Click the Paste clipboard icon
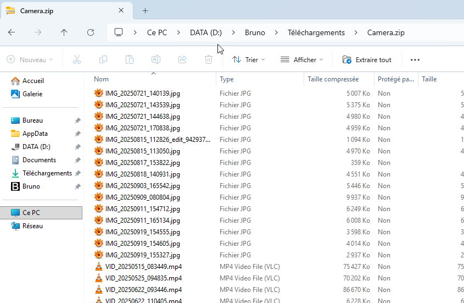Screen dimensions: 464x303 coord(130,59)
